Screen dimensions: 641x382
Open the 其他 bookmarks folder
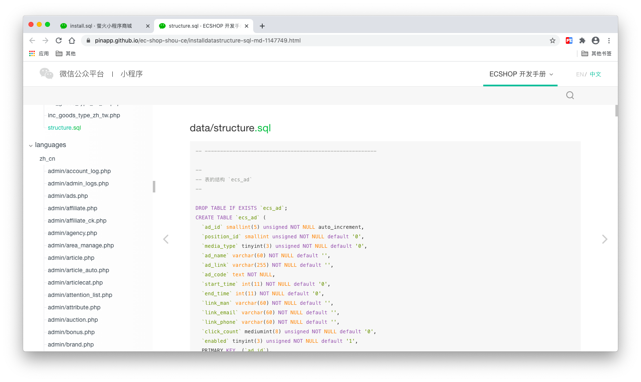click(x=66, y=54)
